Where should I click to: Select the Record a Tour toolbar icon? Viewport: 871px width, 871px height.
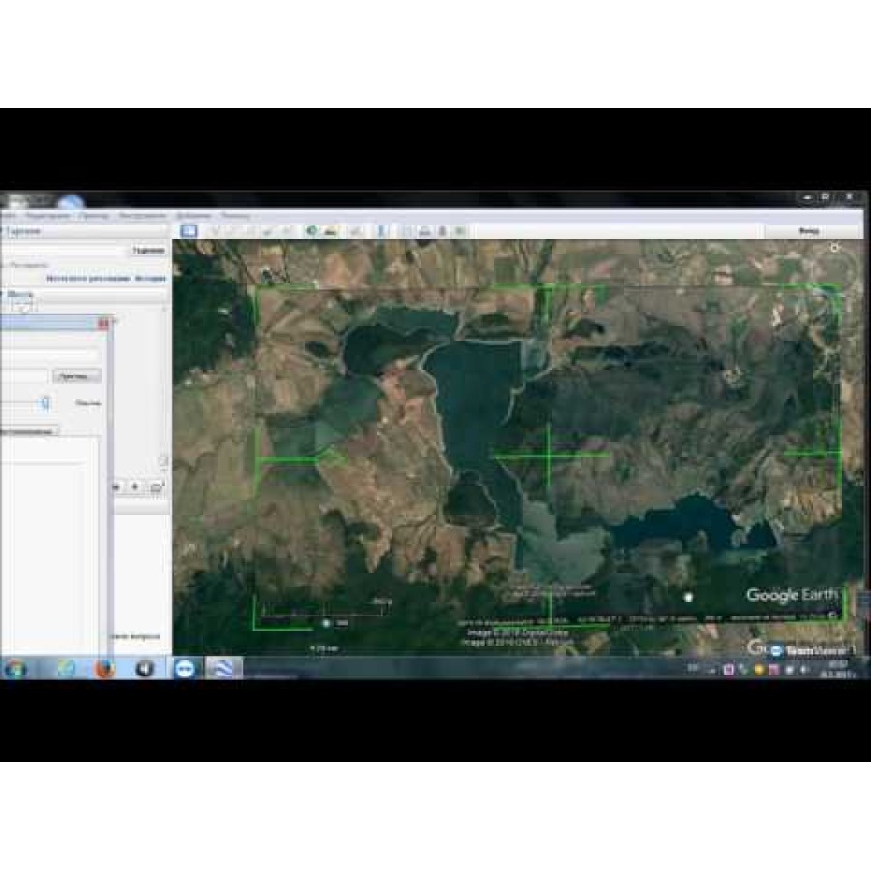pyautogui.click(x=286, y=230)
